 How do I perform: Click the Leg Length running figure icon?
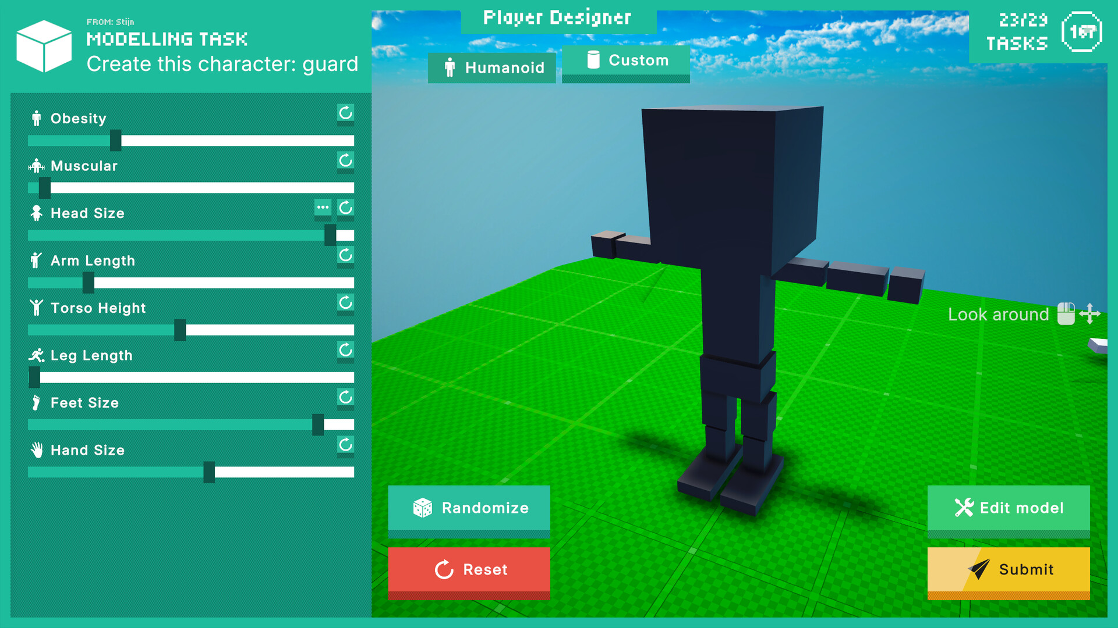click(37, 355)
